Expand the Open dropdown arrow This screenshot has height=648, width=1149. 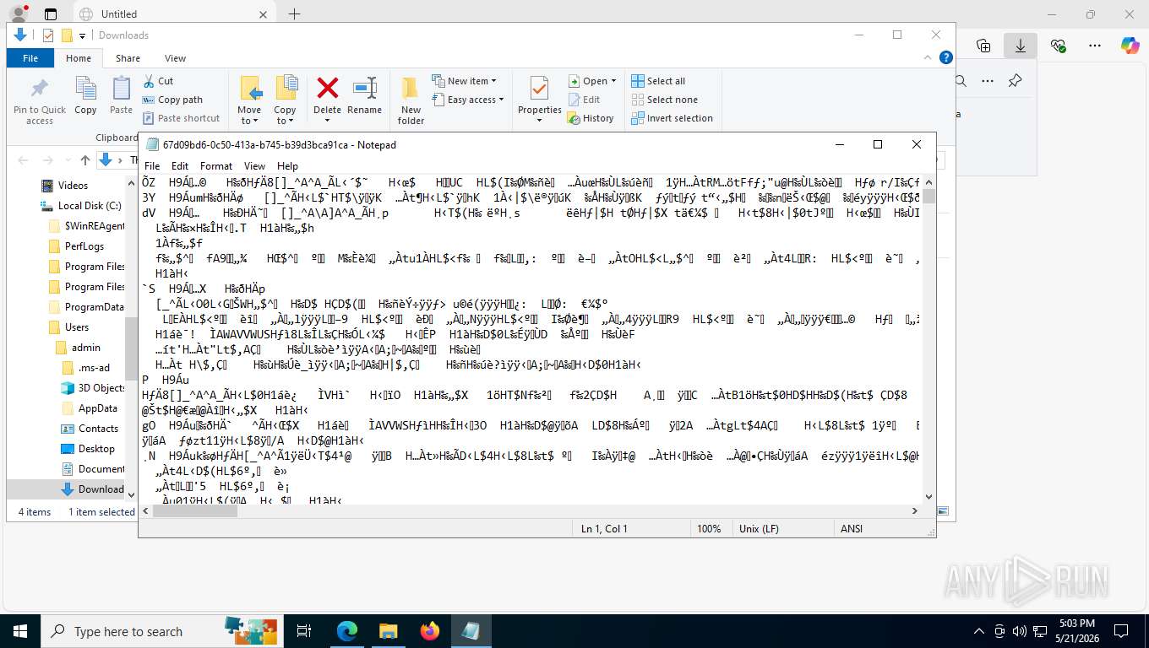point(613,81)
